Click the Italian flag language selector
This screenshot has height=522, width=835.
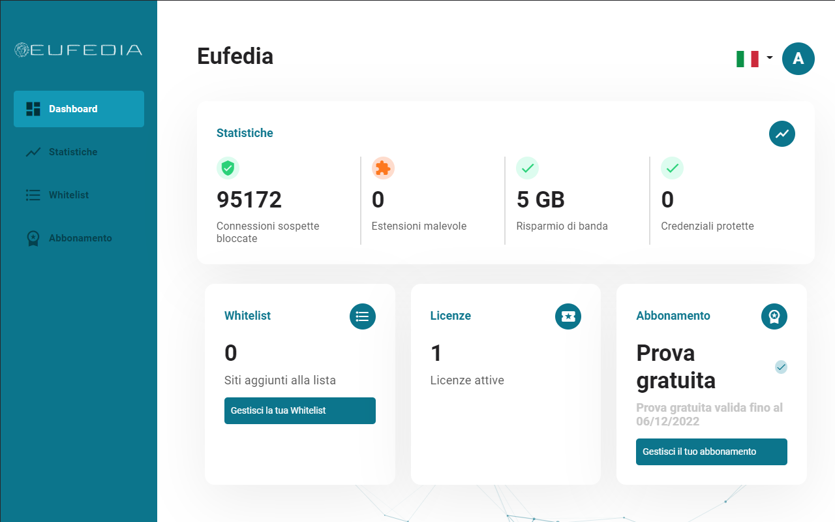747,59
